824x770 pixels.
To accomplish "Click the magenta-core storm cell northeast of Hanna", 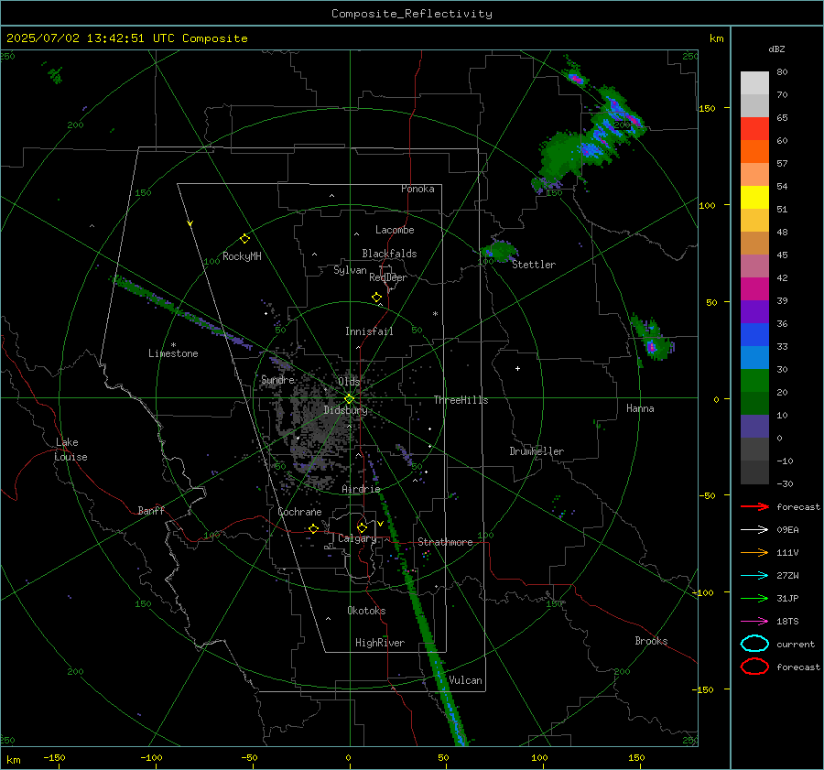I will [652, 340].
